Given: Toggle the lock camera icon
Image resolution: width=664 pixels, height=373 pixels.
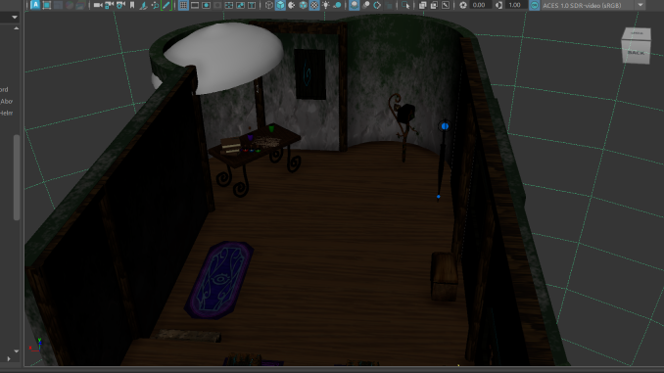Looking at the screenshot, I should click(x=110, y=5).
